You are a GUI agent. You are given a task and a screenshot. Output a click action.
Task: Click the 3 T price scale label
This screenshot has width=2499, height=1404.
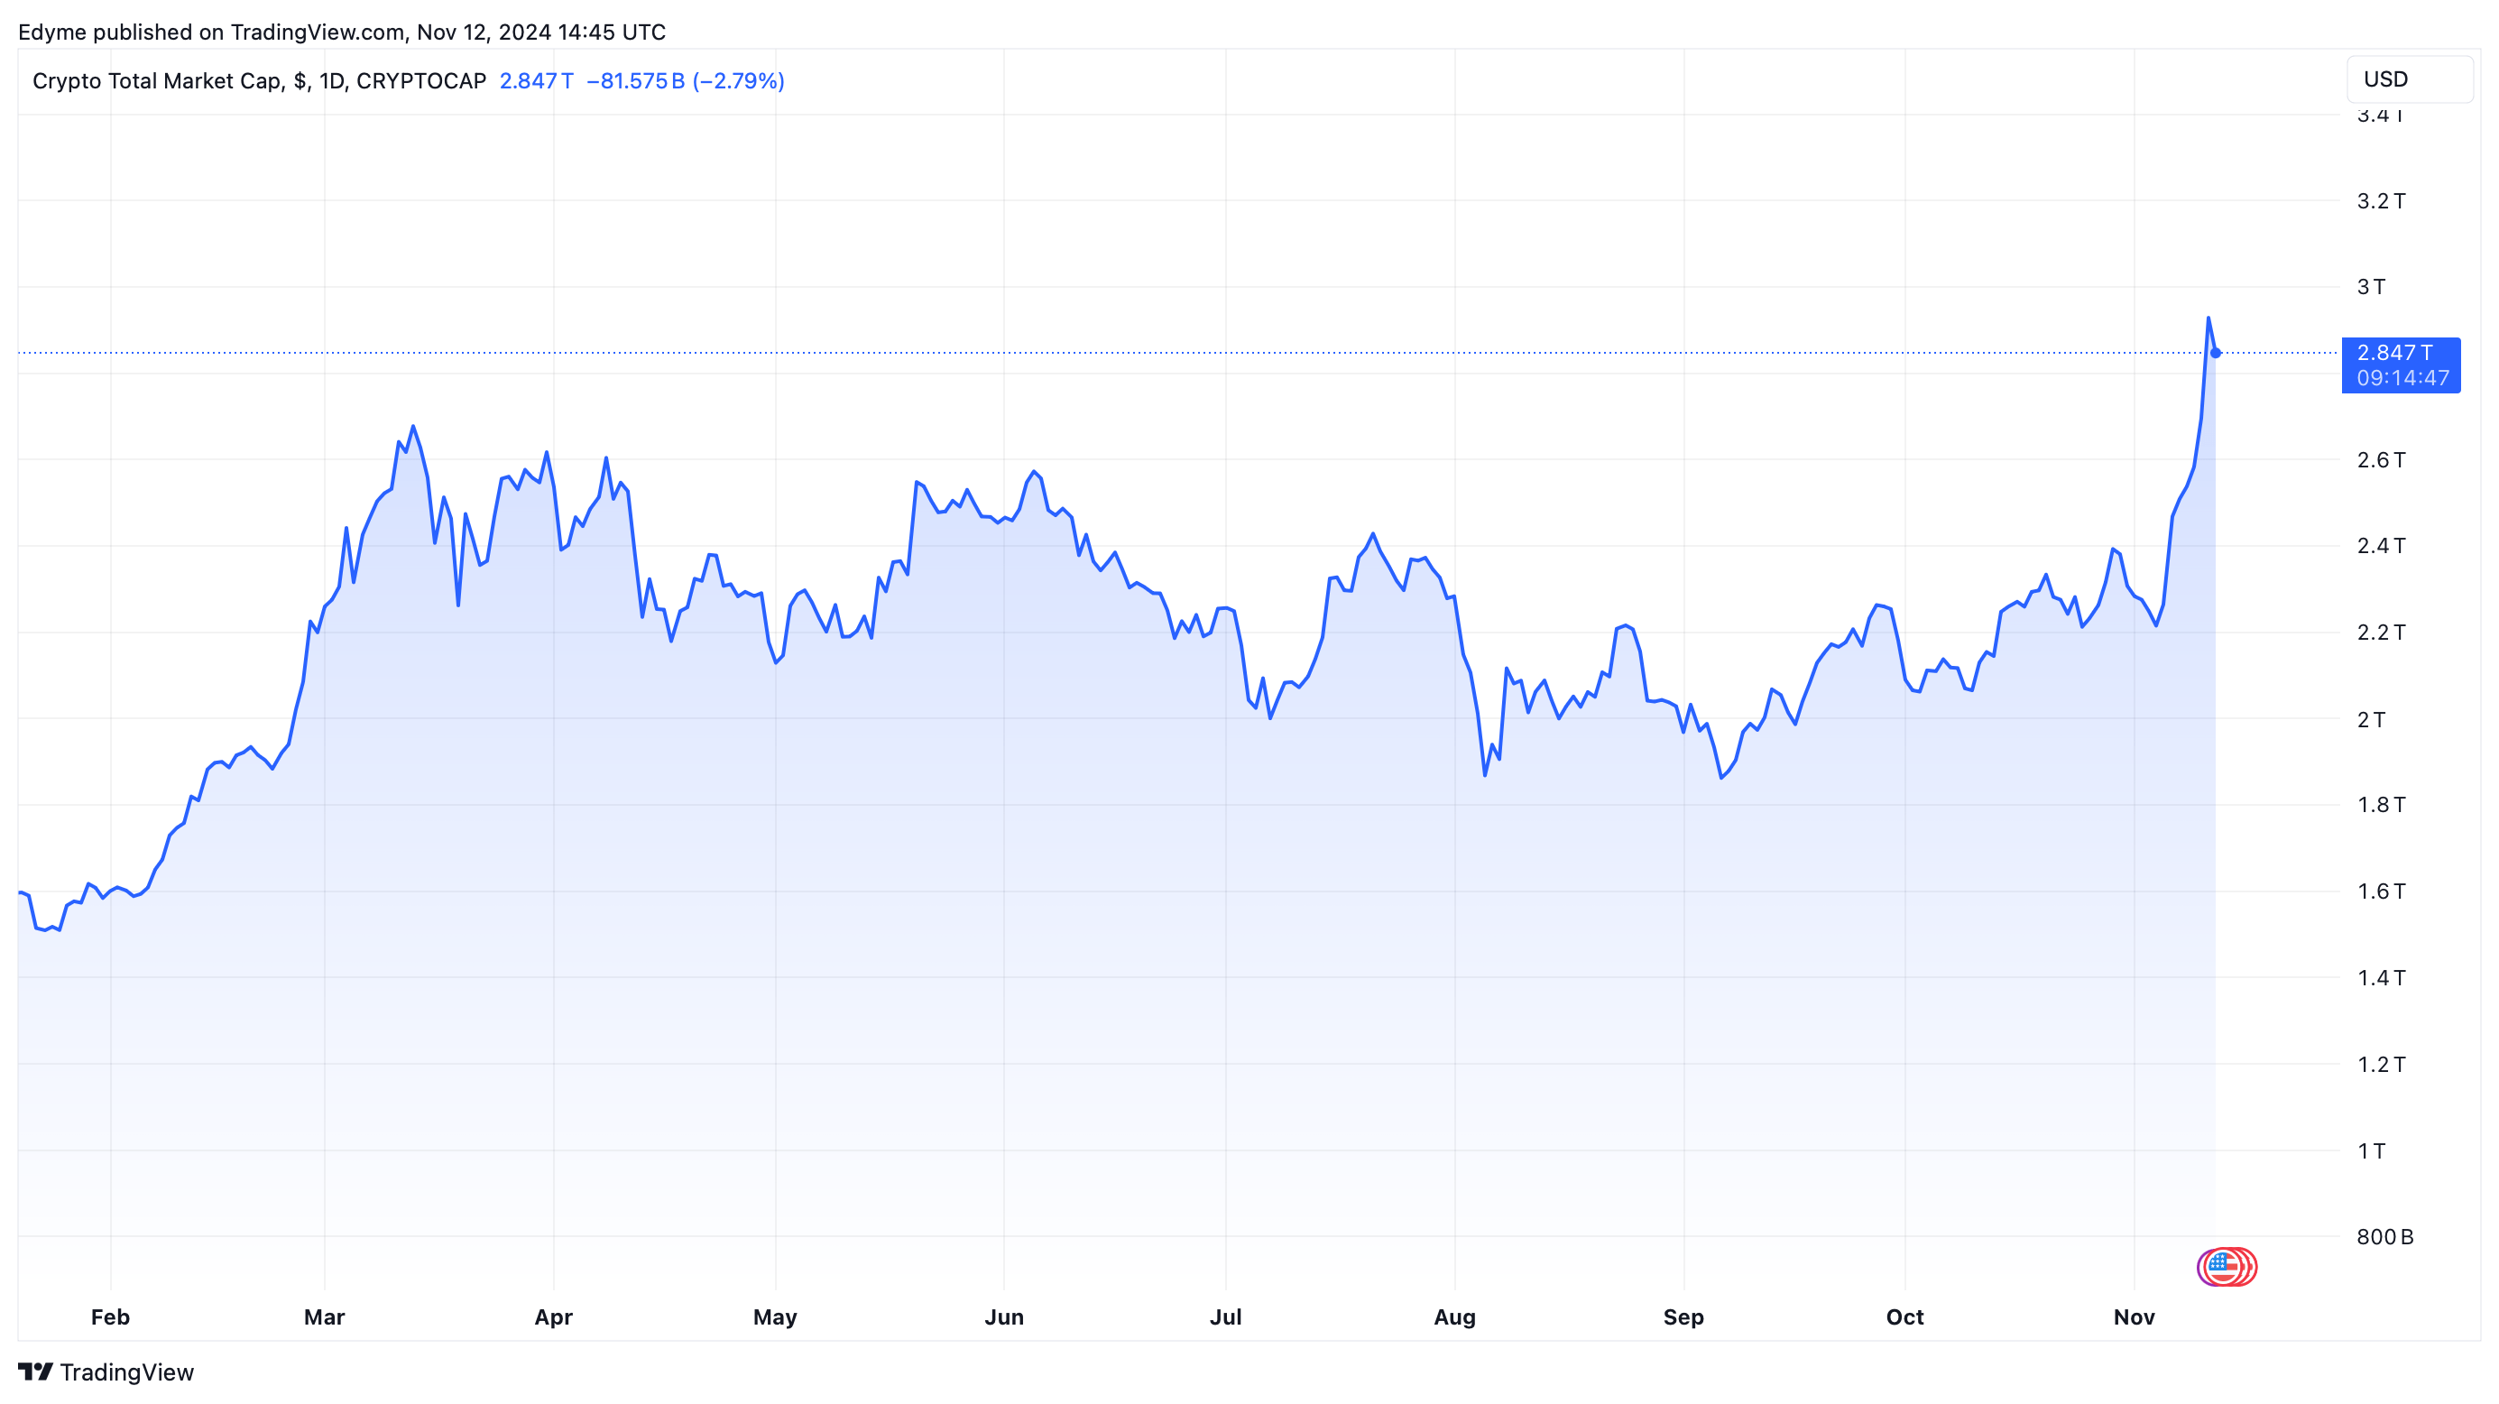coord(2371,286)
